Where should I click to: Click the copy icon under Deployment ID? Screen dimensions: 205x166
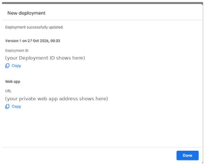(x=7, y=66)
